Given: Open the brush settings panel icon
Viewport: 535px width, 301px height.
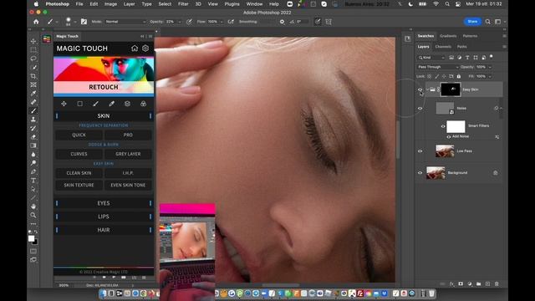Looking at the screenshot, I should tap(84, 22).
